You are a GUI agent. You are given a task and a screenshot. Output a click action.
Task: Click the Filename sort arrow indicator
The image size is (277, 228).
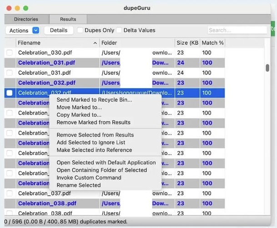point(95,43)
